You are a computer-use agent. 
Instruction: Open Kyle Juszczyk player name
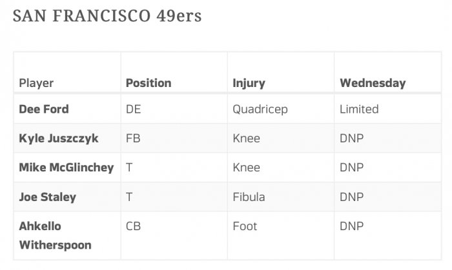(59, 139)
